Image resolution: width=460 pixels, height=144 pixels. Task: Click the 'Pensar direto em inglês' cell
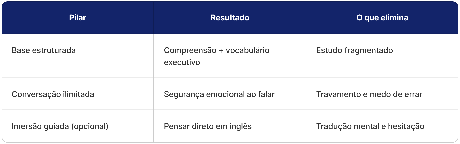click(x=207, y=126)
